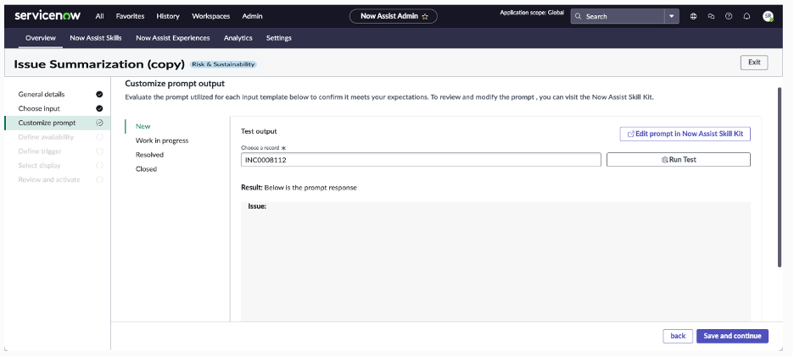The image size is (794, 357).
Task: Click the Select display empty status circle
Action: coord(99,165)
